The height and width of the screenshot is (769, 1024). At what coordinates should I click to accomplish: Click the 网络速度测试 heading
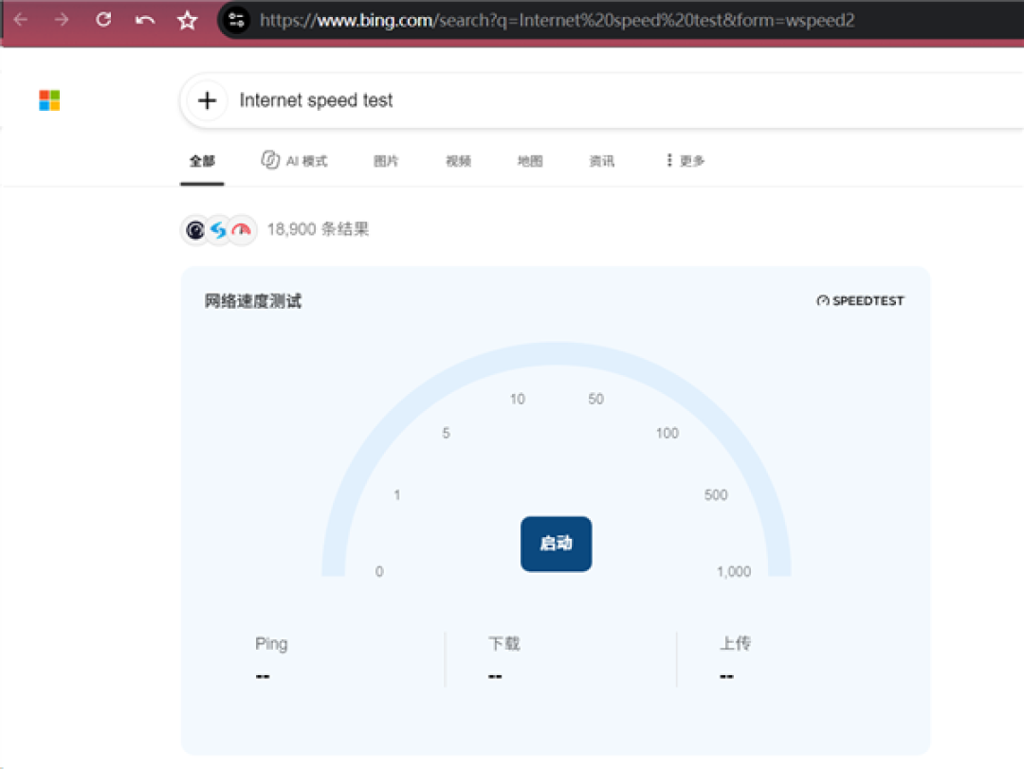(x=253, y=300)
